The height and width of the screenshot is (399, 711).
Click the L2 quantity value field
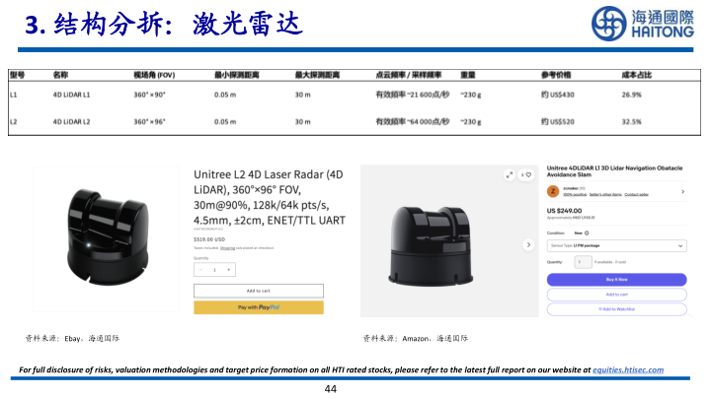coord(214,270)
